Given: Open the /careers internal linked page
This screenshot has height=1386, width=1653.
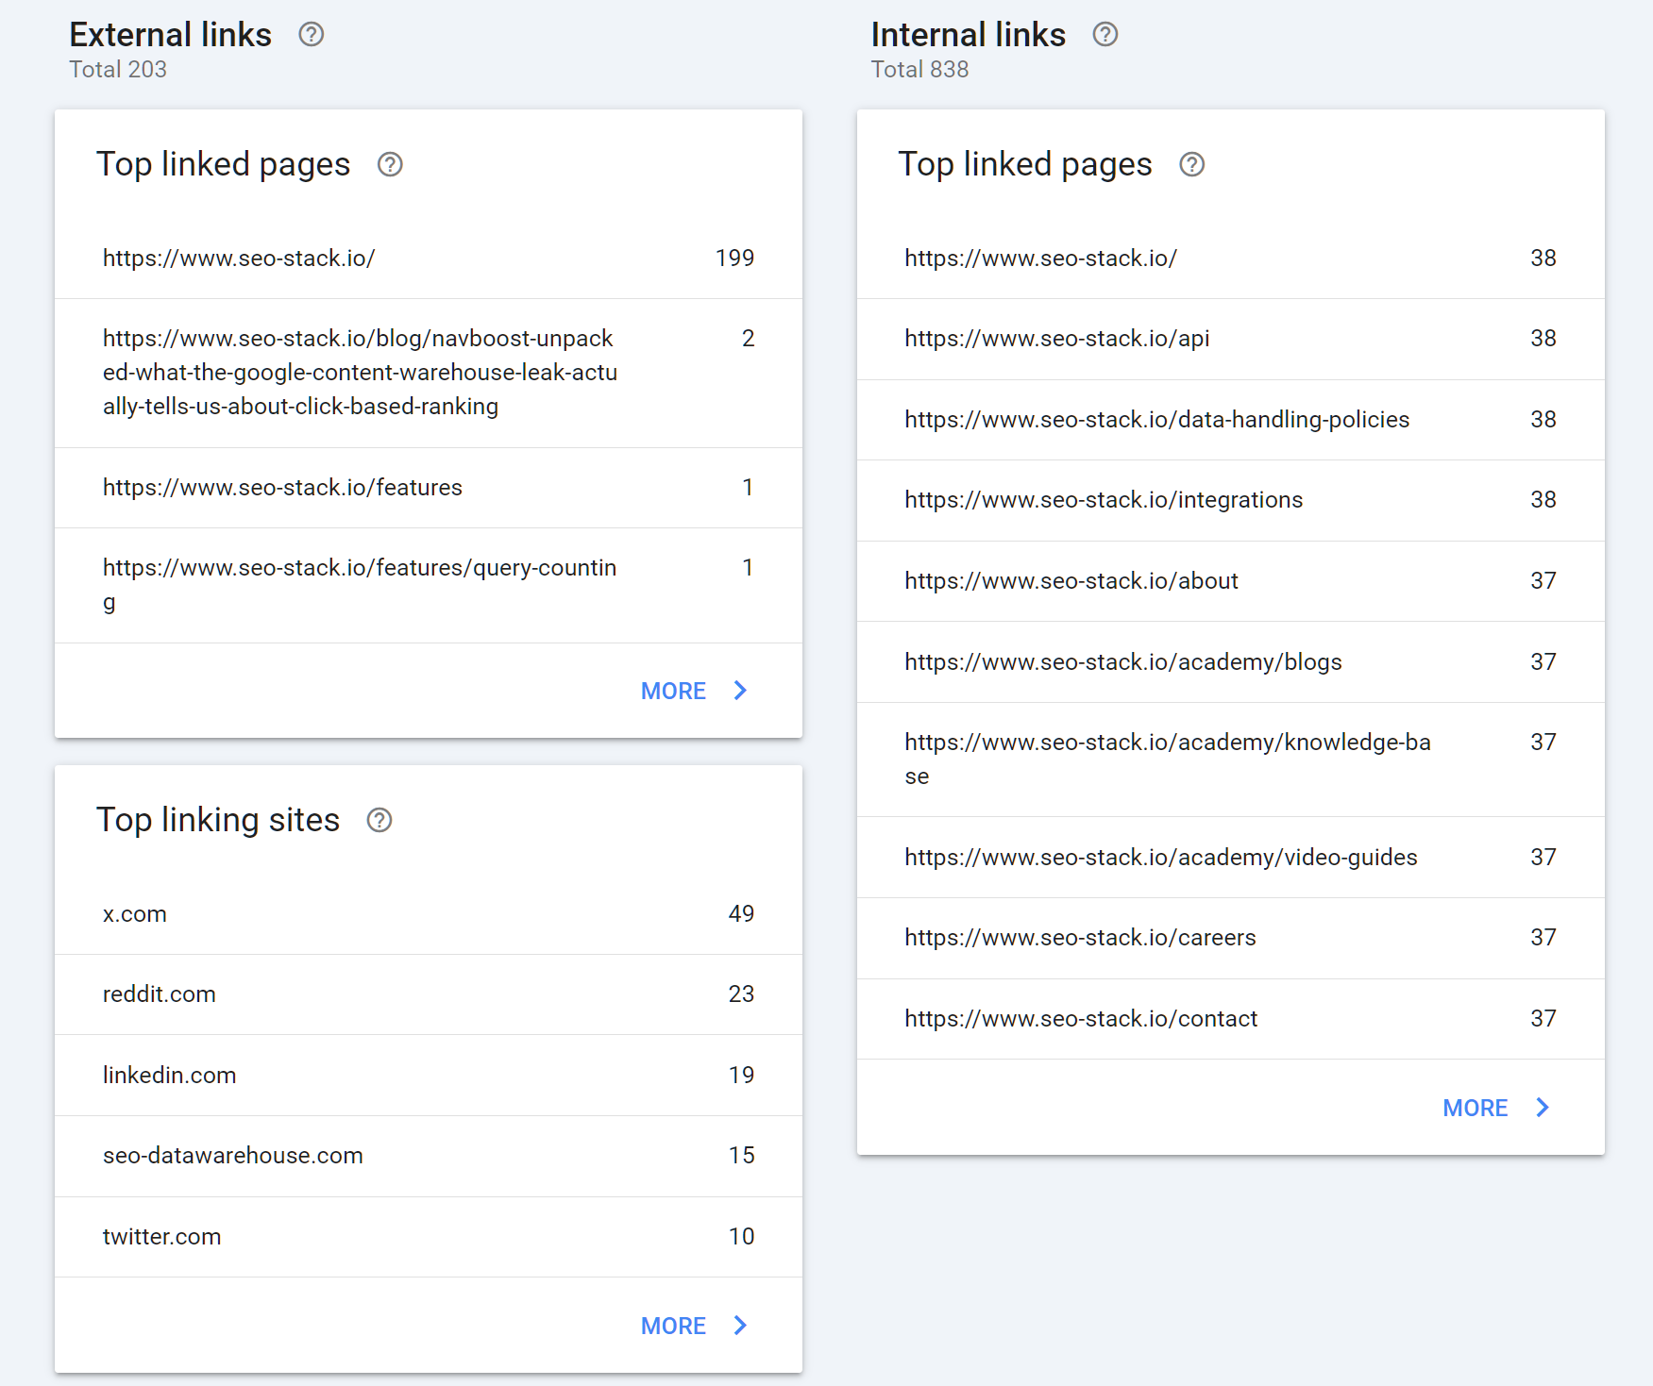Looking at the screenshot, I should (1229, 938).
